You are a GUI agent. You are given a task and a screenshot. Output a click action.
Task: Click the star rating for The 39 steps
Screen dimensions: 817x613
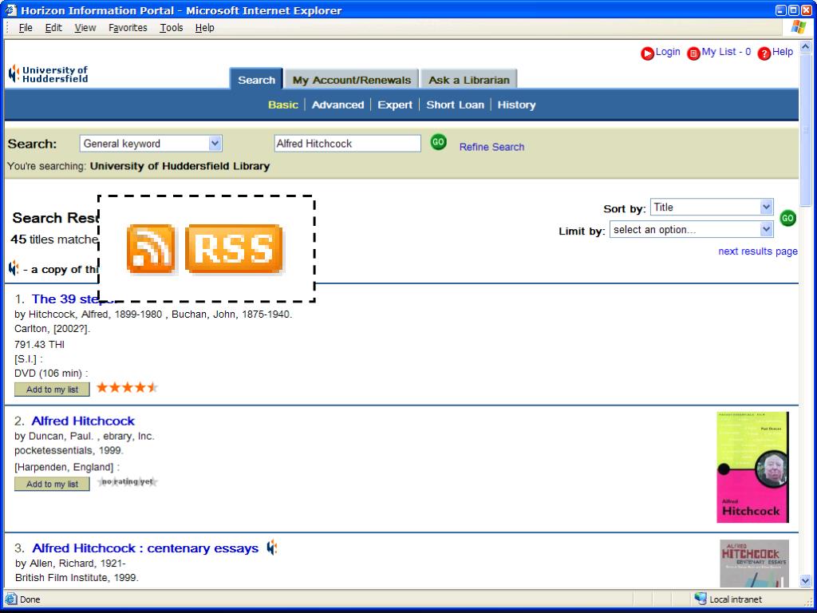[x=127, y=387]
